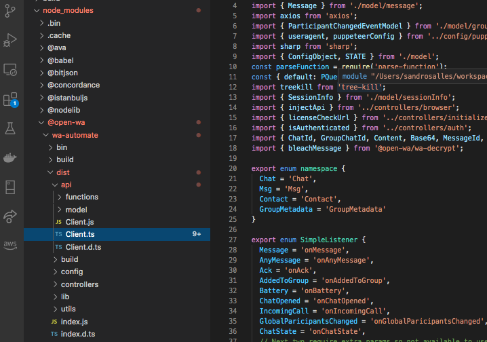Click the 'tree-kill' import string
This screenshot has width=487, height=342.
tap(359, 87)
